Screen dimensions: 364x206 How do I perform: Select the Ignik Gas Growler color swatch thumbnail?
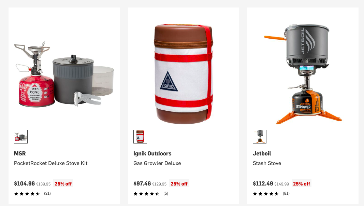coord(140,137)
